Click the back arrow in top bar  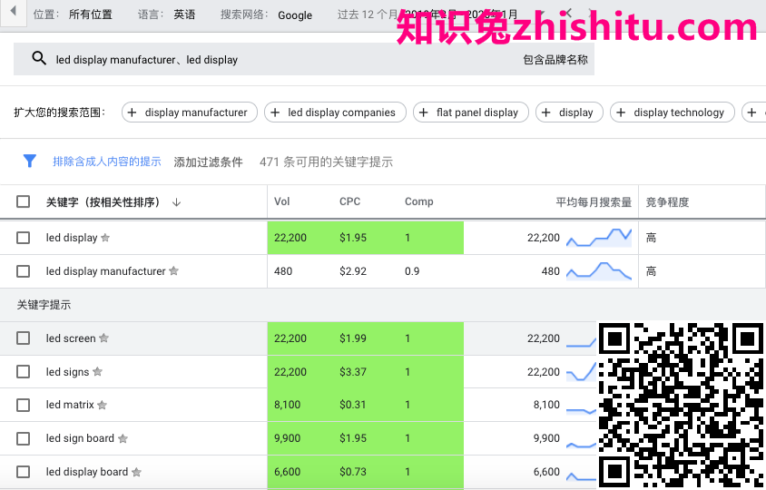coord(14,10)
